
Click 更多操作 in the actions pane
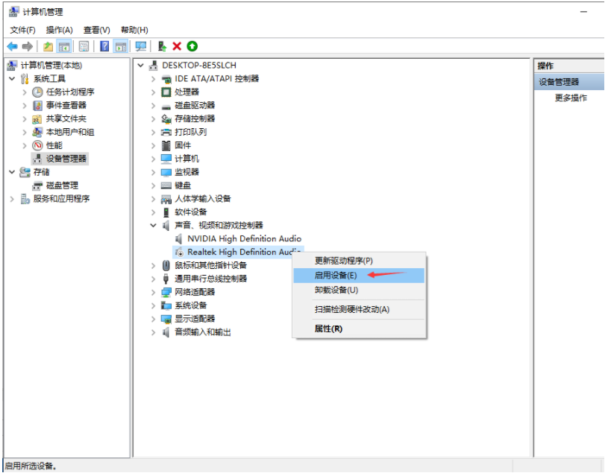click(571, 98)
